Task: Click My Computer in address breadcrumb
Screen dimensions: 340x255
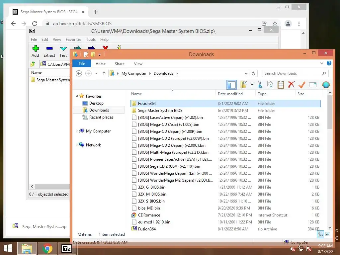Action: (x=134, y=73)
